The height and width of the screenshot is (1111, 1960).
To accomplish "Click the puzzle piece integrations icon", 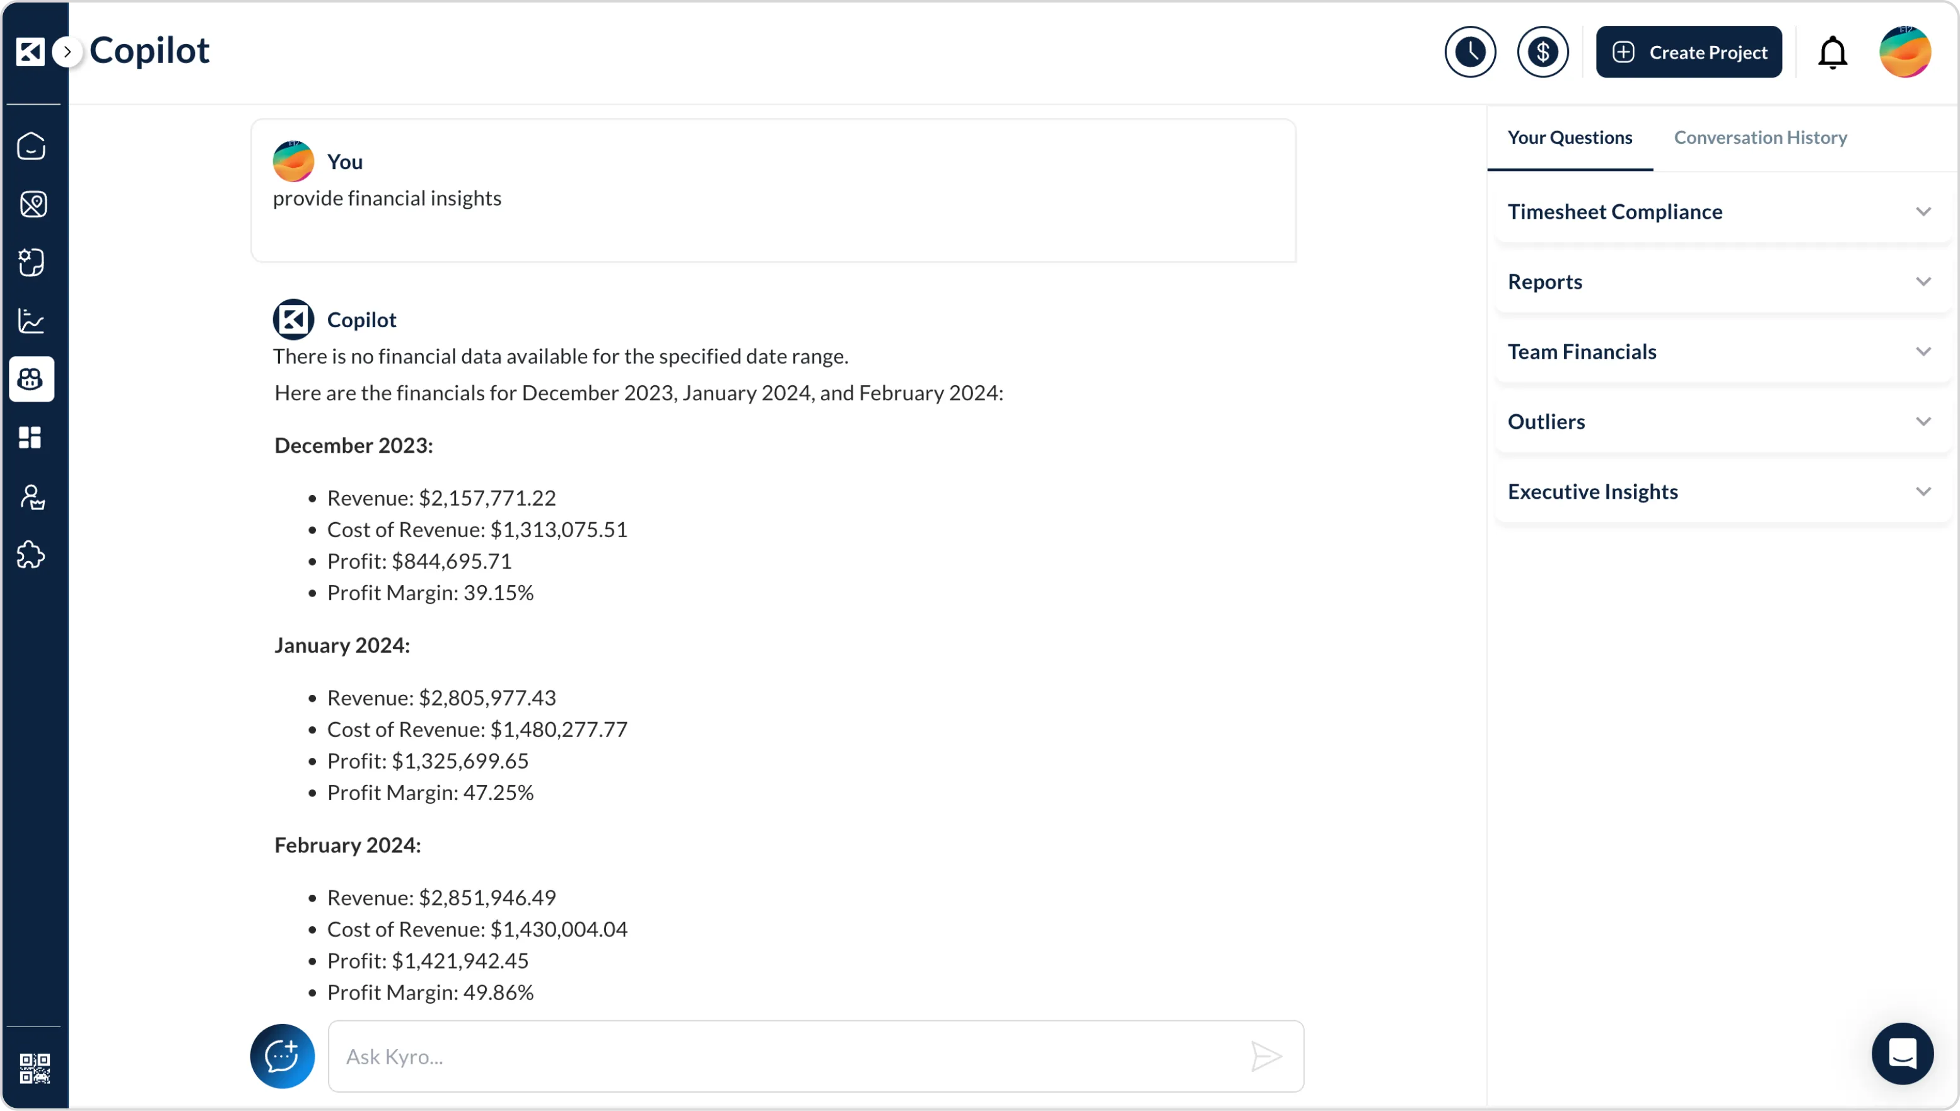I will 32,555.
